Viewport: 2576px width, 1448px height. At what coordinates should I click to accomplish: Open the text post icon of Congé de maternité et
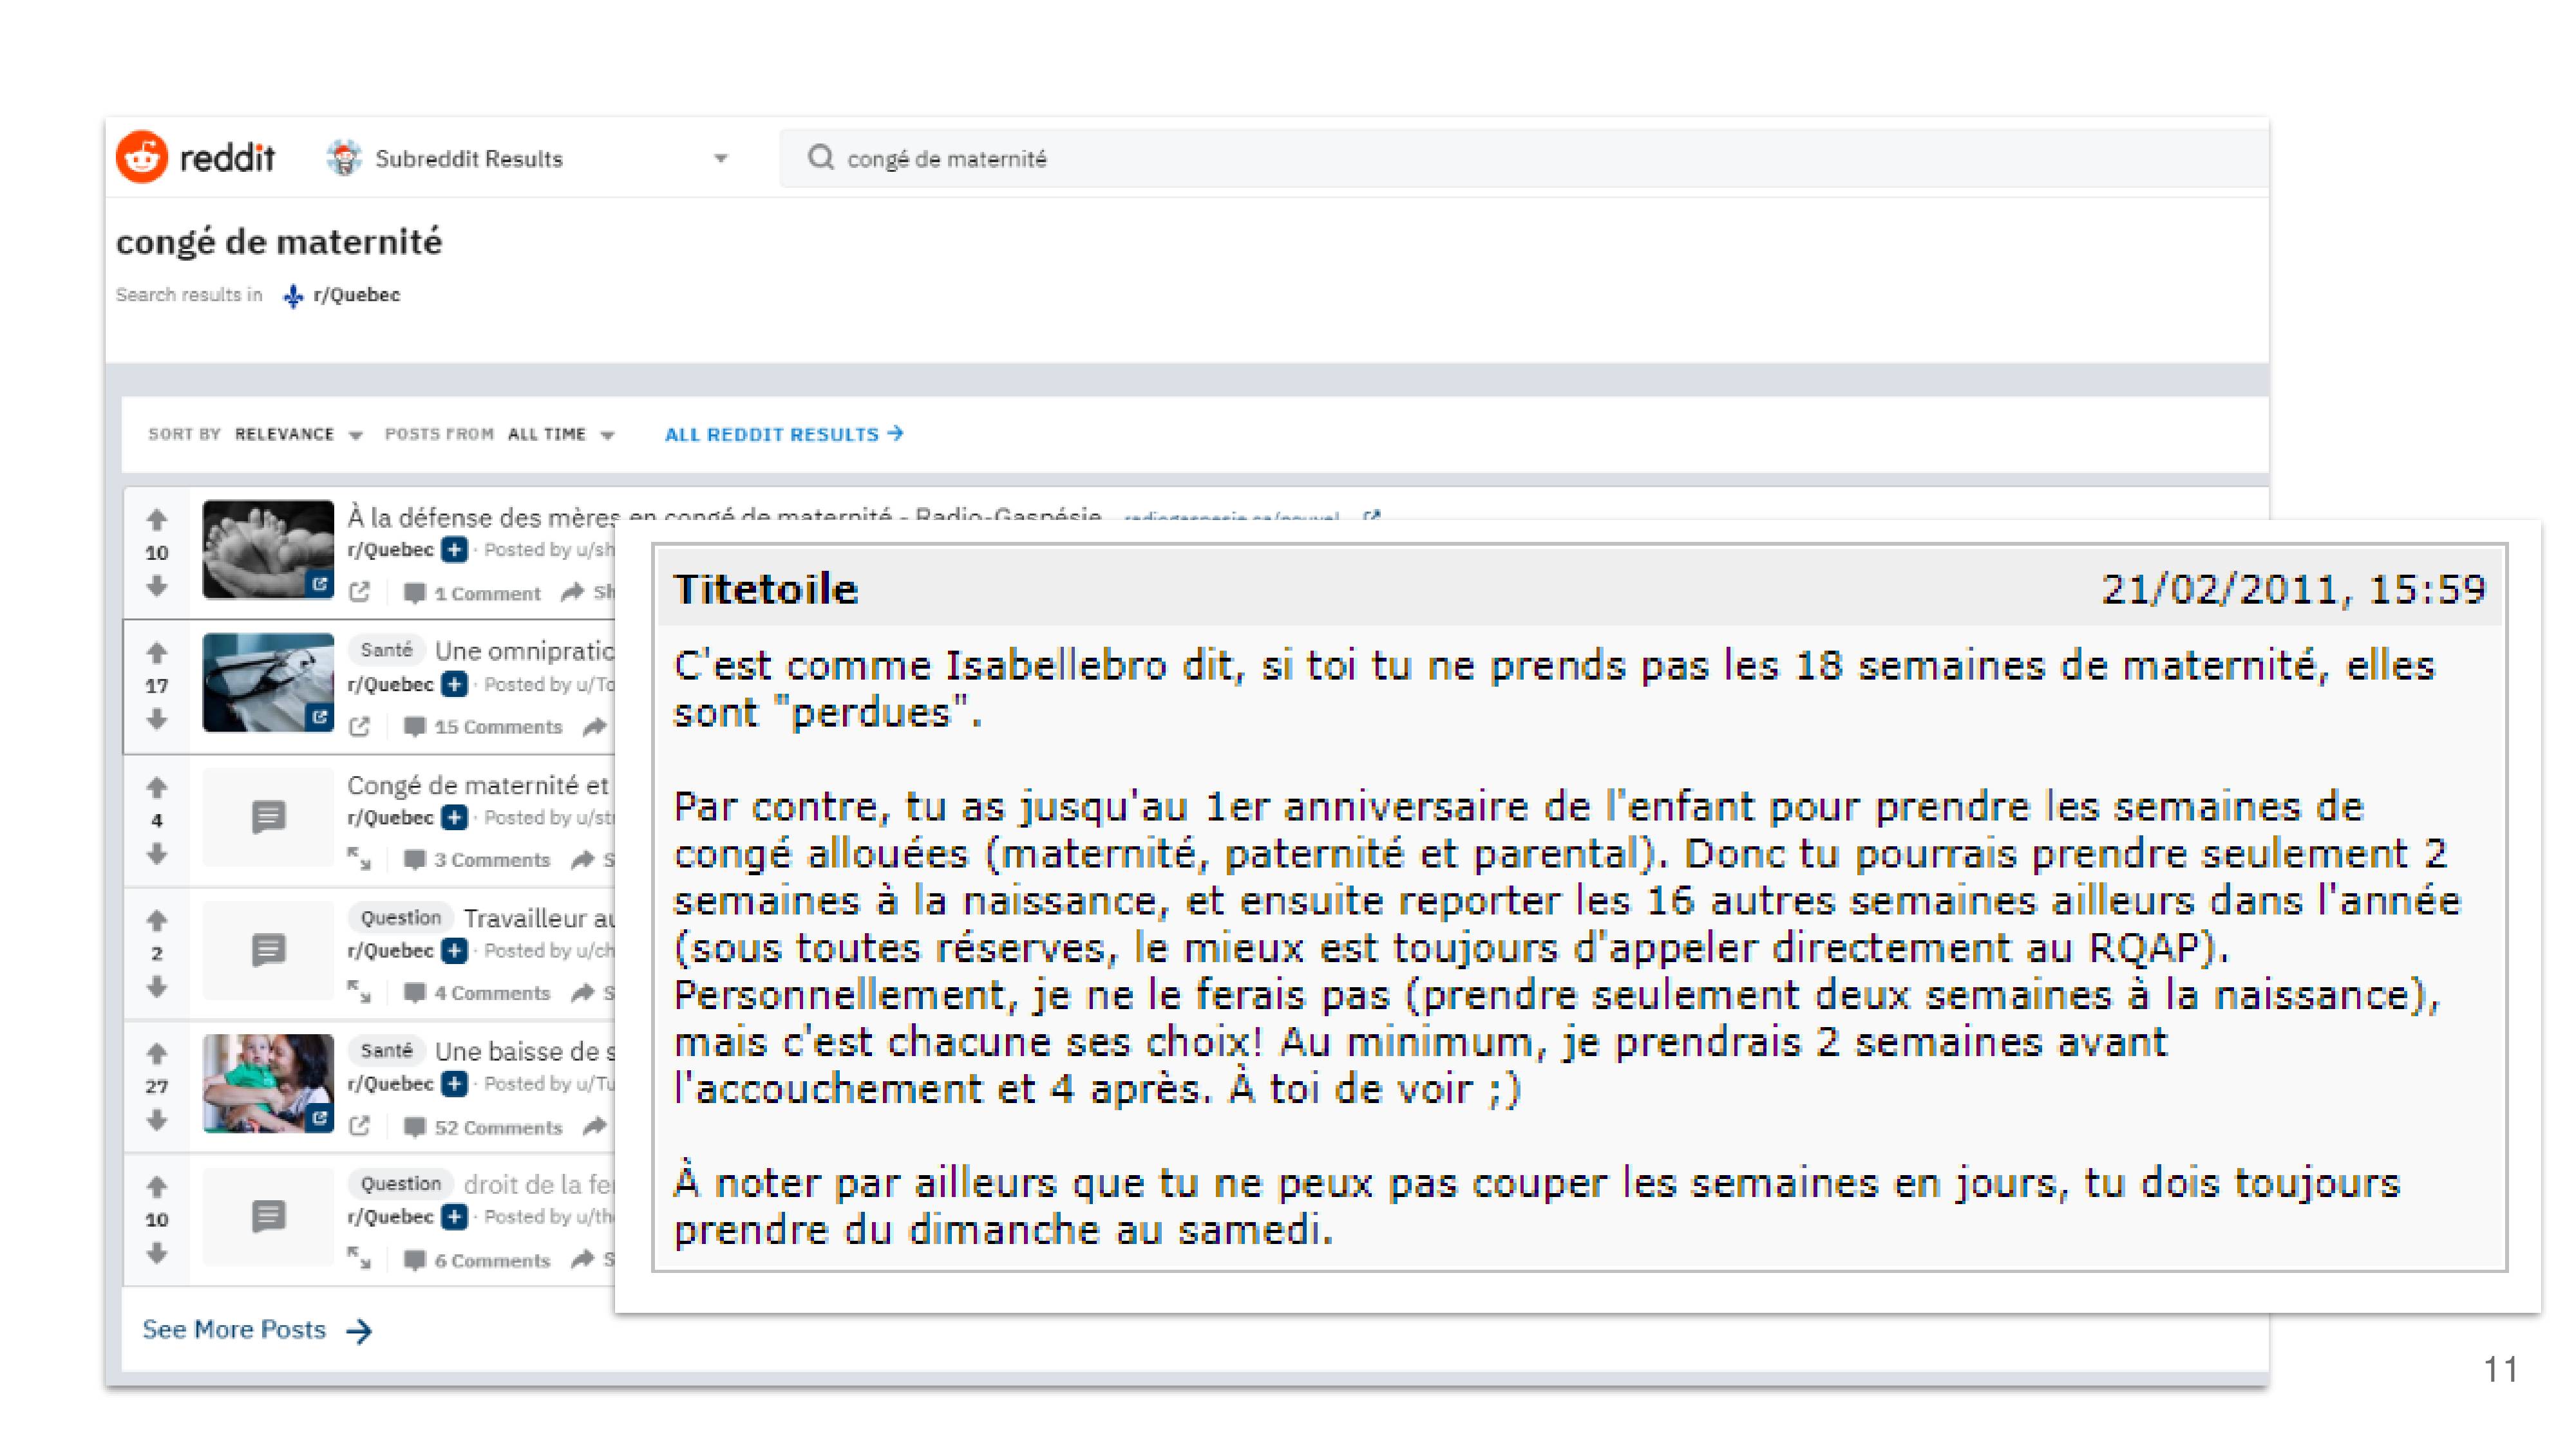click(x=268, y=817)
